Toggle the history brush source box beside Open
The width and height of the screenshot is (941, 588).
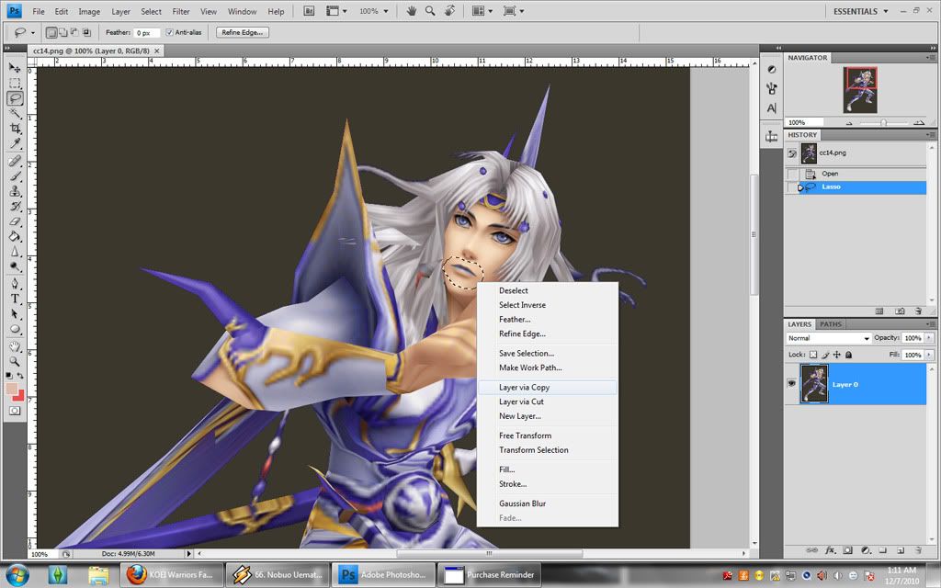click(x=793, y=174)
